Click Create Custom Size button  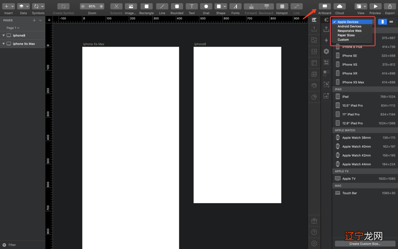365,243
